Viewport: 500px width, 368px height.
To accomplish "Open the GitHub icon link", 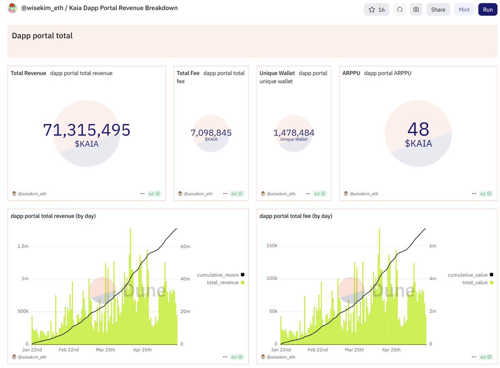I will tap(400, 10).
